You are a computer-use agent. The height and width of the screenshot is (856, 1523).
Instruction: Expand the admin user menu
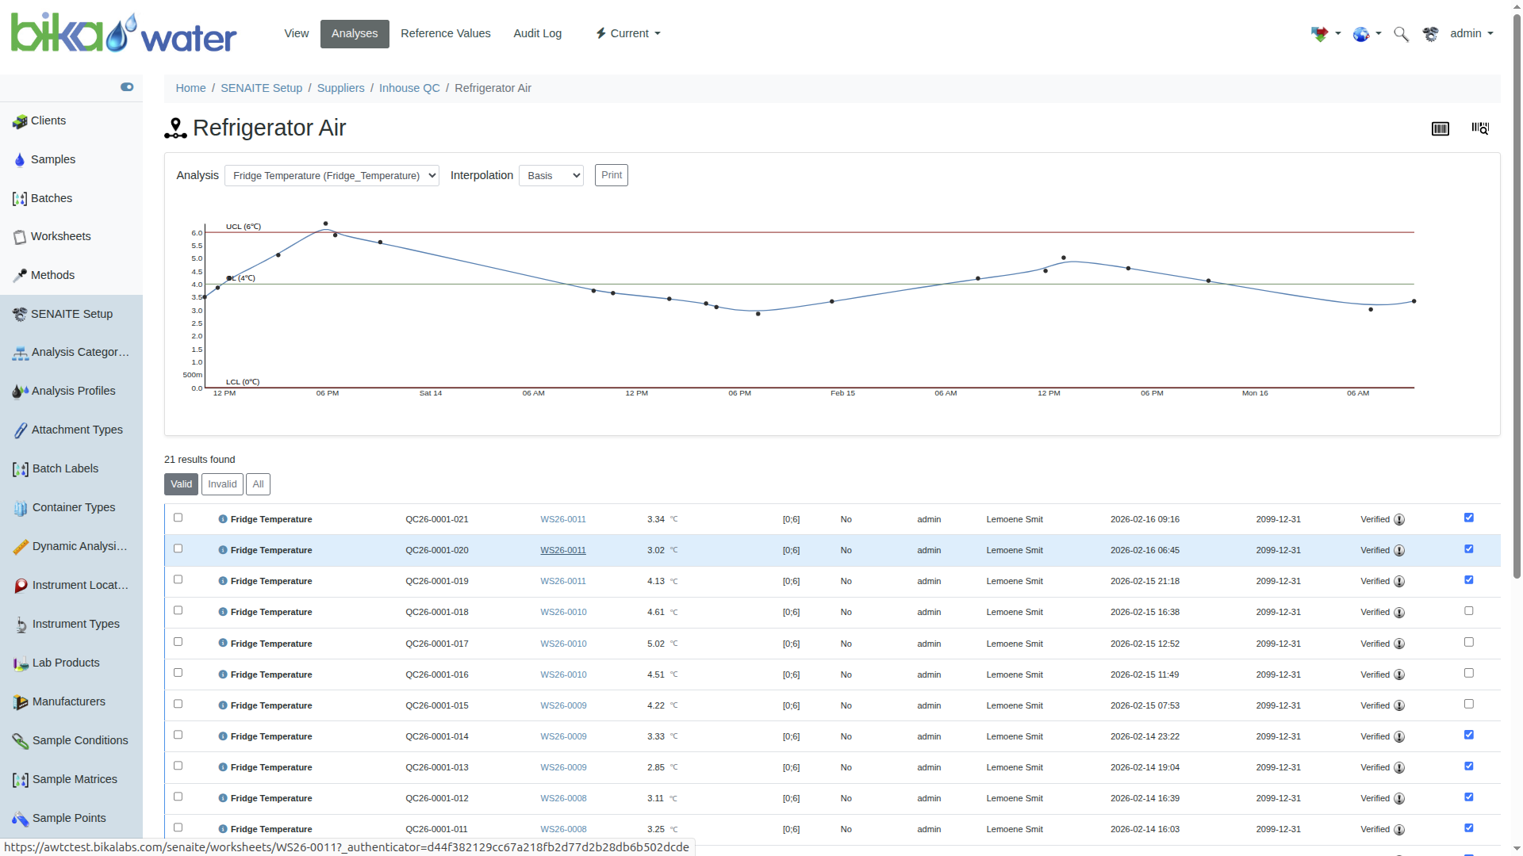[1471, 33]
